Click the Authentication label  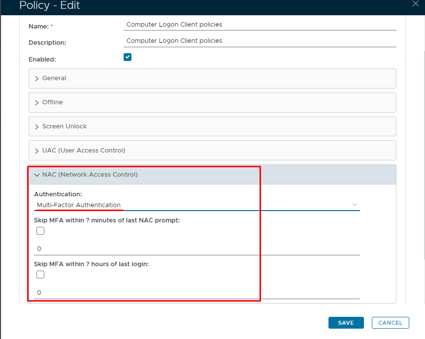58,194
